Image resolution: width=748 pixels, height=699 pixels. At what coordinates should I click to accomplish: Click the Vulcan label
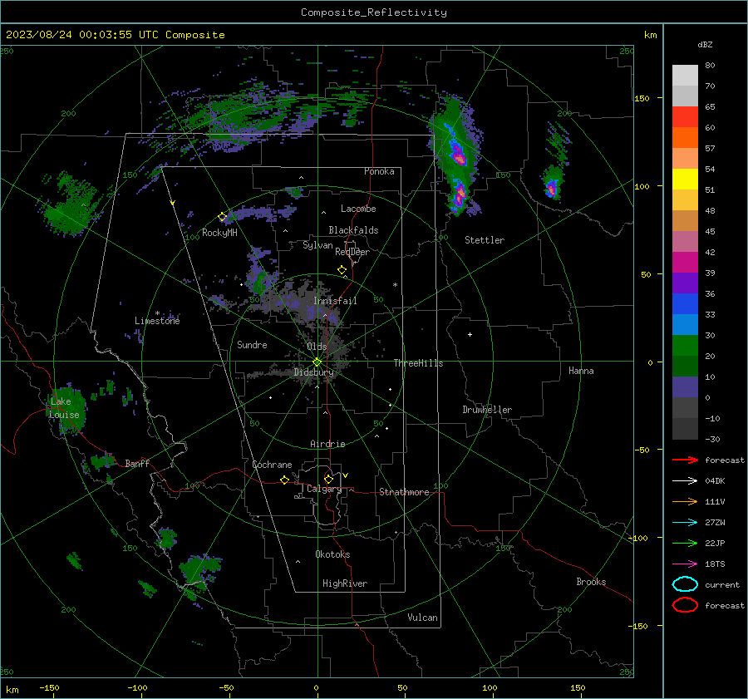click(422, 618)
